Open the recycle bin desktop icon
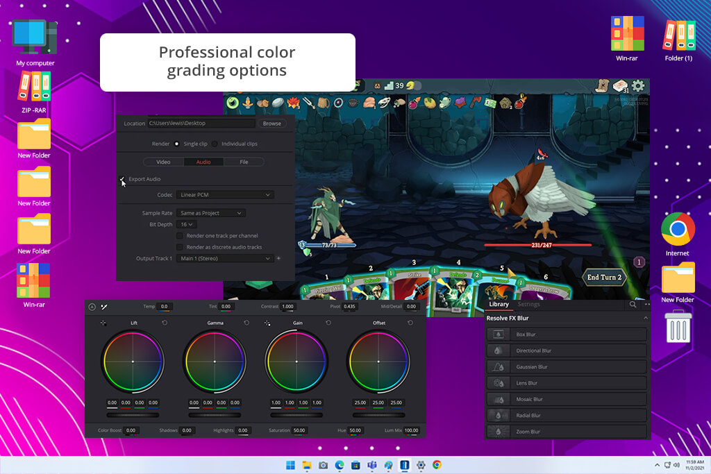Viewport: 711px width, 474px height. pyautogui.click(x=678, y=326)
